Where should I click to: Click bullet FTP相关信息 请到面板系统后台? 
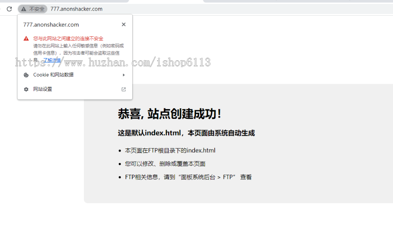pos(188,177)
